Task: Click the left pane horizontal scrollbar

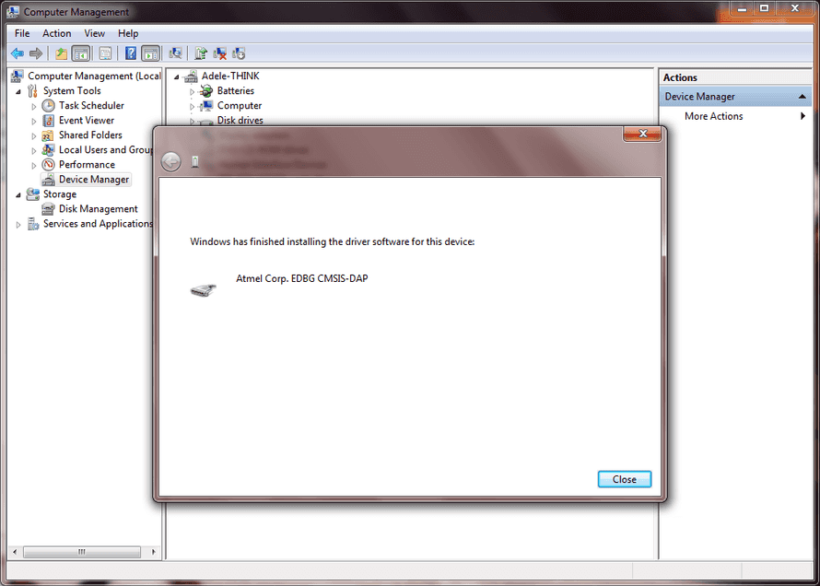Action: [81, 551]
